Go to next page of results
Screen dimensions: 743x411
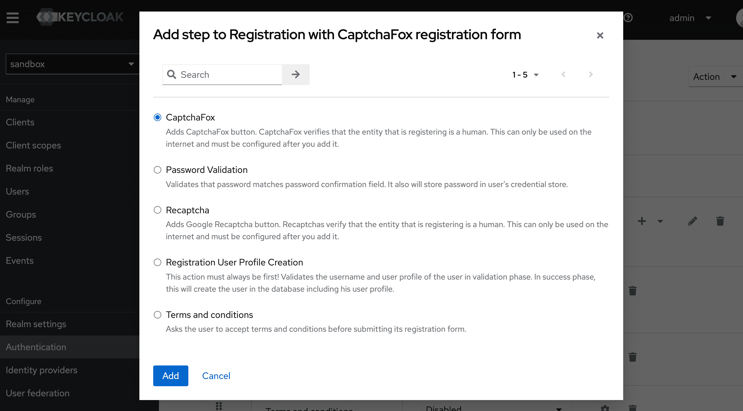tap(591, 74)
